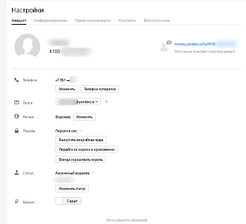Open help hint next to Пароли в смс
The image size is (246, 224).
[x=81, y=131]
